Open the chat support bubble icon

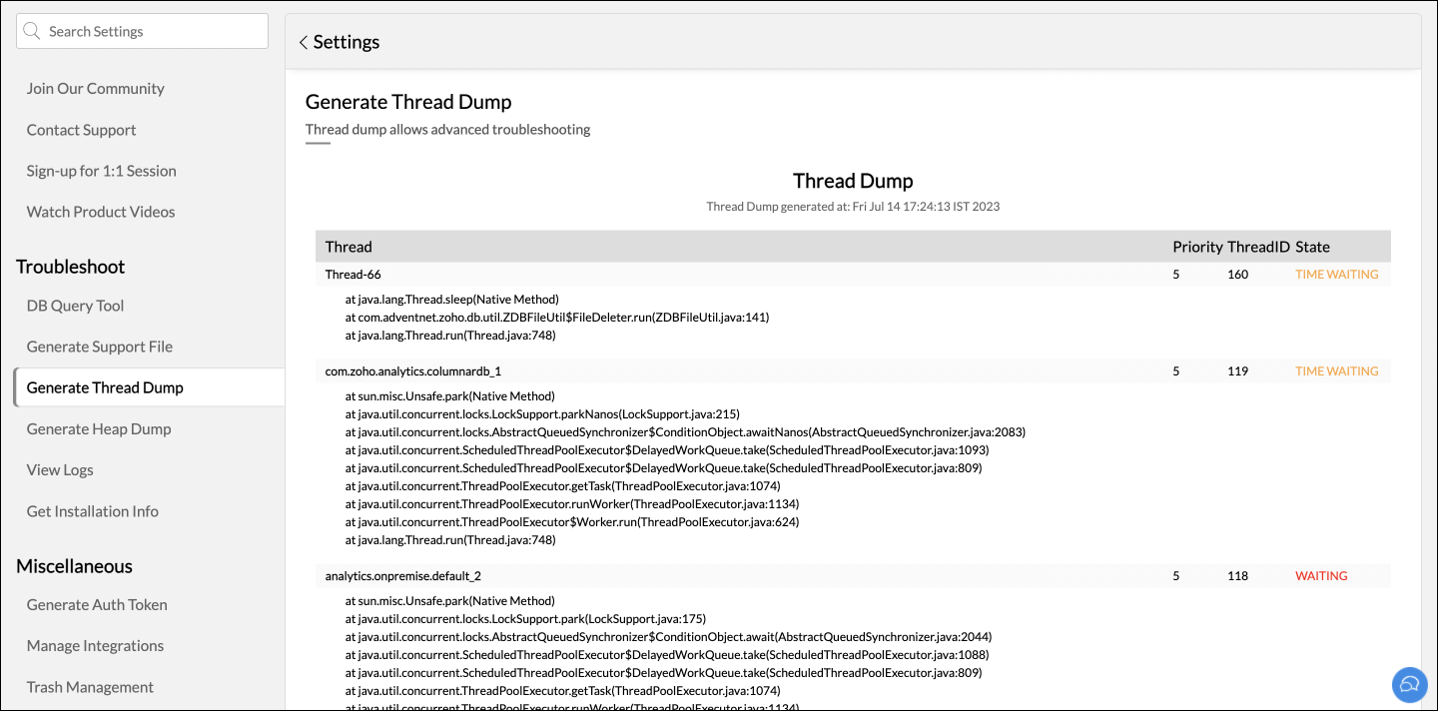click(1409, 685)
